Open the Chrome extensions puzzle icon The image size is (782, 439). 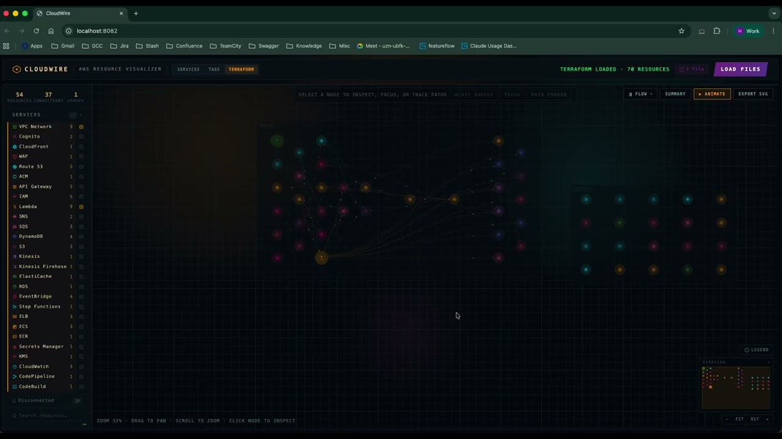717,31
